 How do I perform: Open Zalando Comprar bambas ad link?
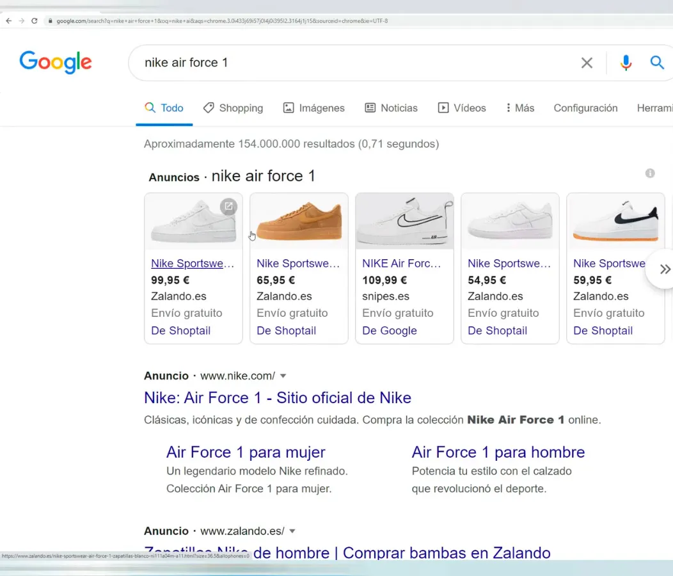[347, 553]
